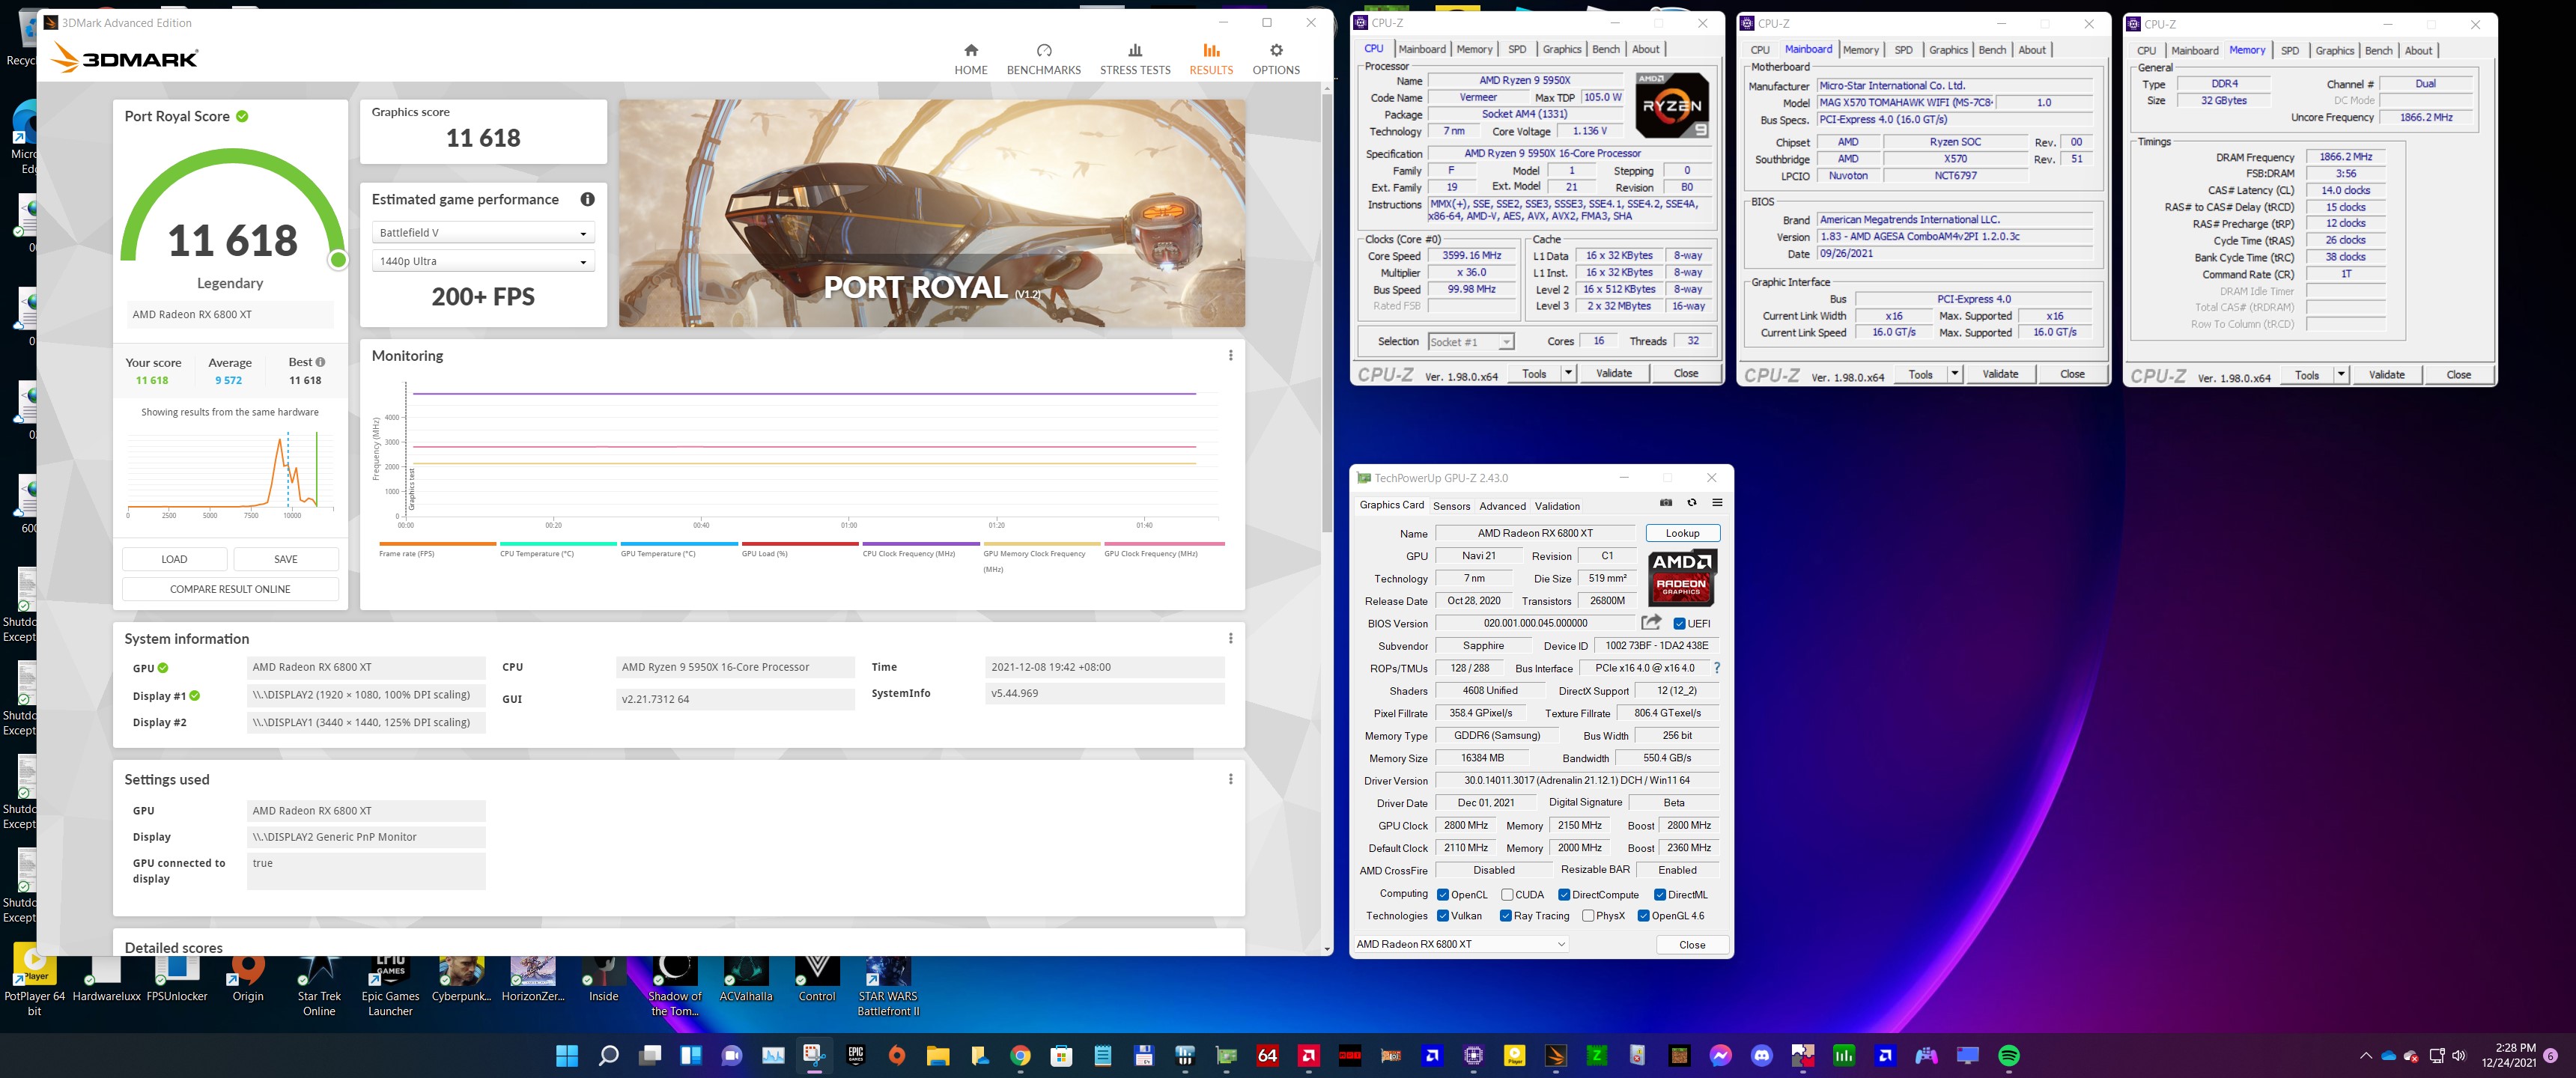This screenshot has width=2576, height=1078.
Task: Toggle the DirectML checkbox in GPU-Z
Action: tap(1660, 895)
